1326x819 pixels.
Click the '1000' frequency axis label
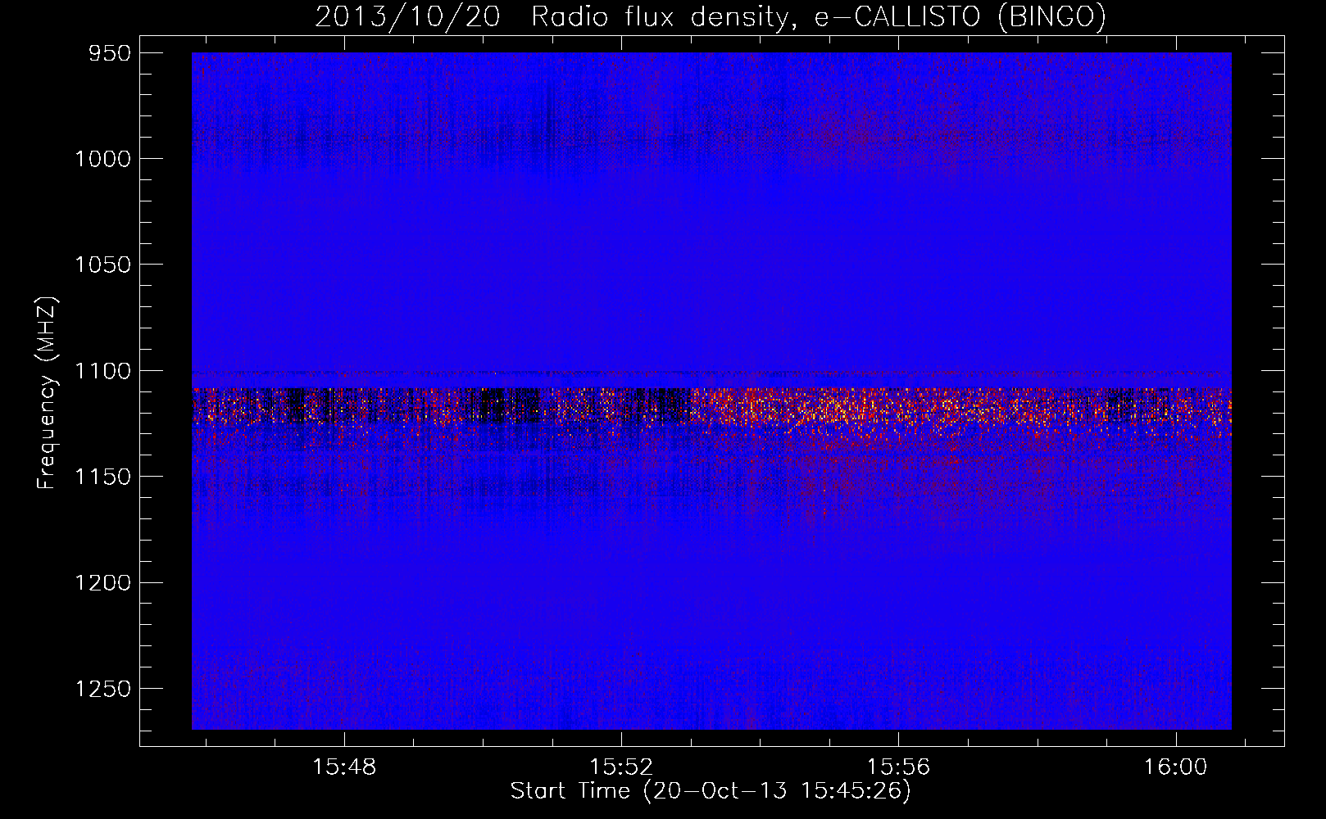(x=102, y=159)
